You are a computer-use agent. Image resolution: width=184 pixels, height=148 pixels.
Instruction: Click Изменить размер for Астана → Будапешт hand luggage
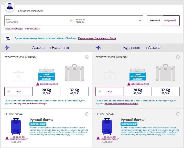click(19, 139)
